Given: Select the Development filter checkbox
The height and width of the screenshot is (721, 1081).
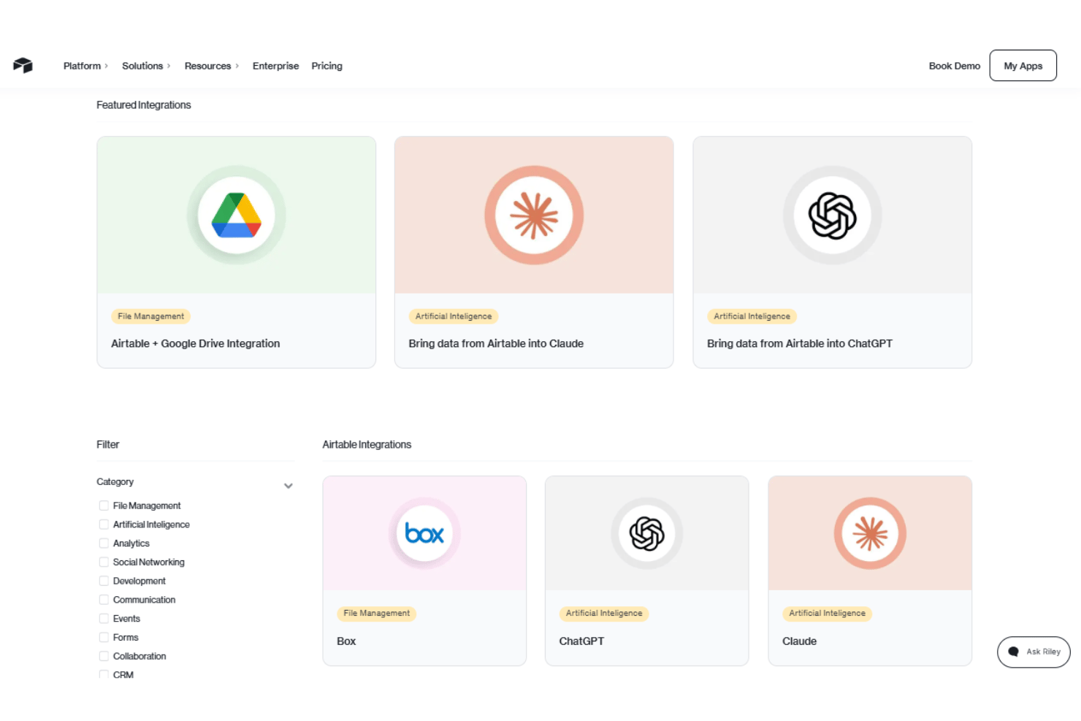Looking at the screenshot, I should 104,581.
